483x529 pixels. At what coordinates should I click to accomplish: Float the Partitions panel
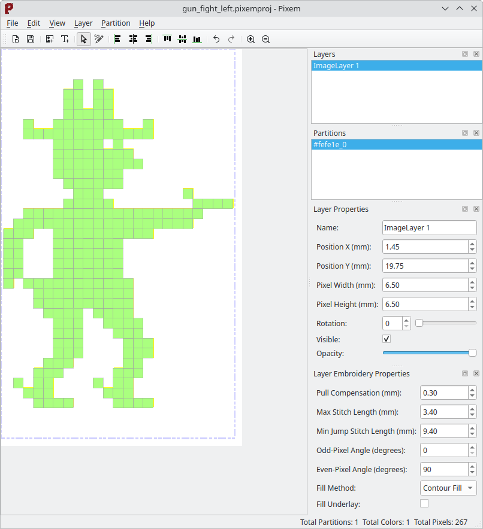tap(465, 133)
